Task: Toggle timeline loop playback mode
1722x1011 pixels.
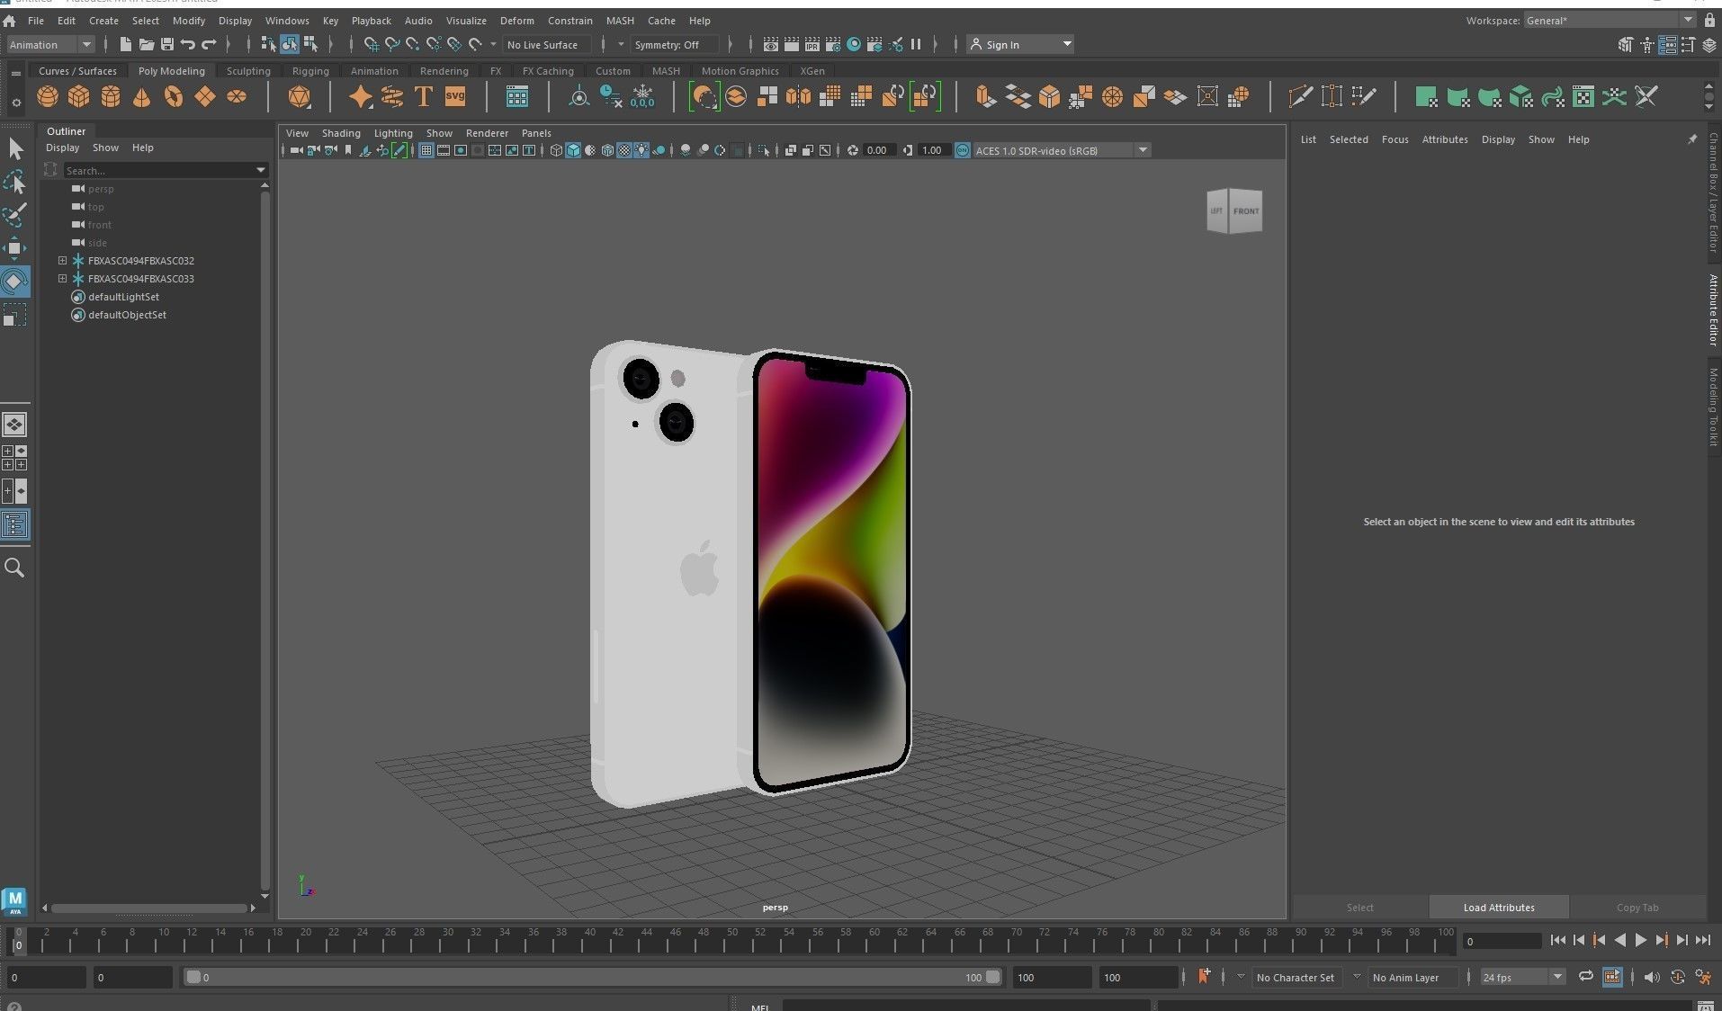Action: pos(1585,977)
